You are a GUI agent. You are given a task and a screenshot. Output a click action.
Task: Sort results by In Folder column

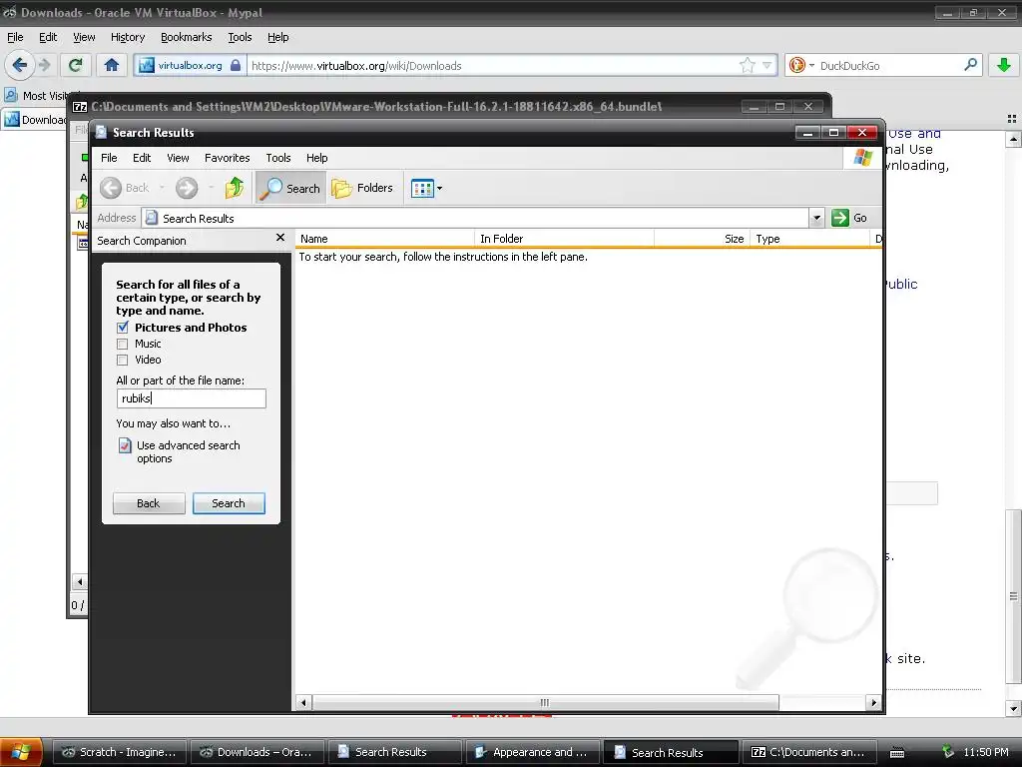565,239
